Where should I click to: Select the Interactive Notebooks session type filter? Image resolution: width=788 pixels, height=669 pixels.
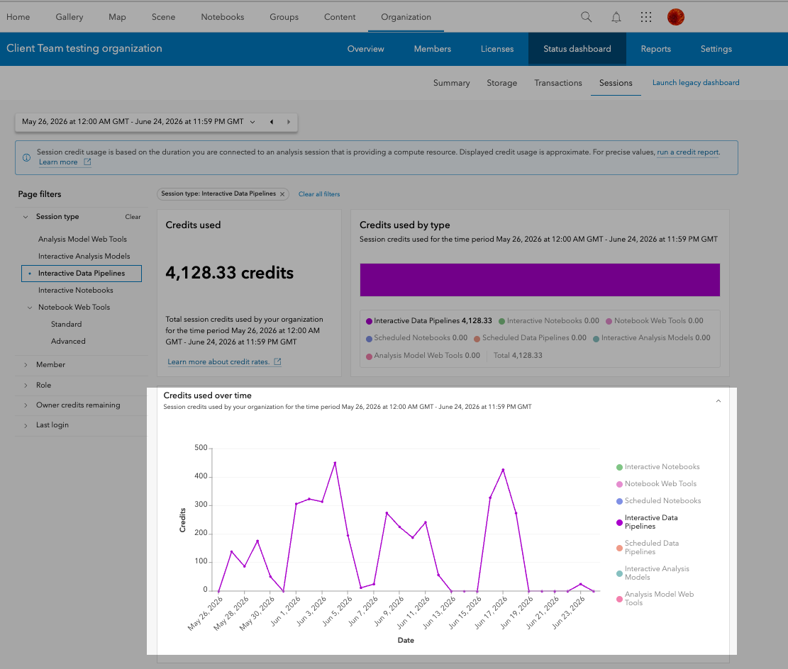pos(75,291)
